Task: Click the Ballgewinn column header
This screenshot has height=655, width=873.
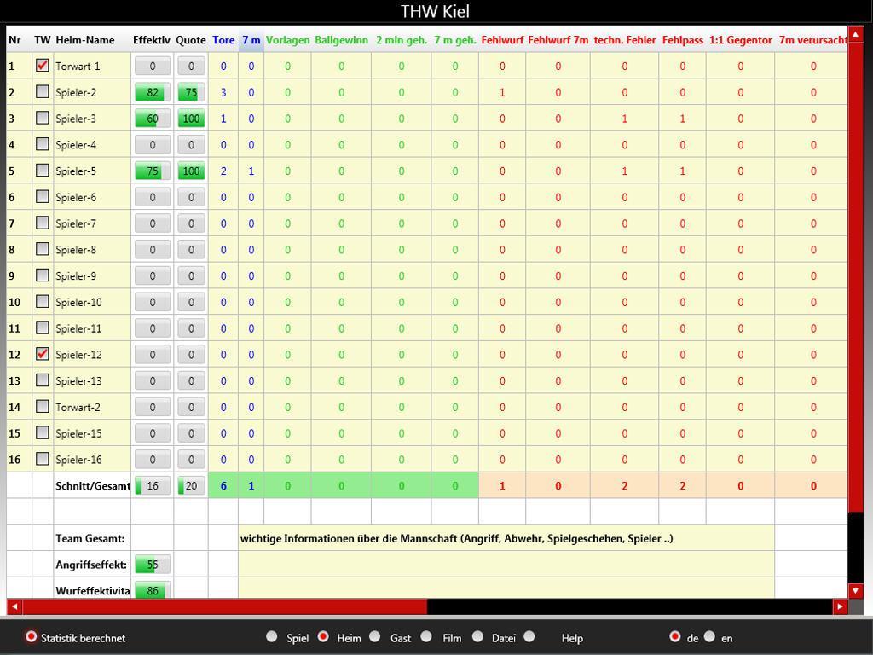Action: (341, 40)
